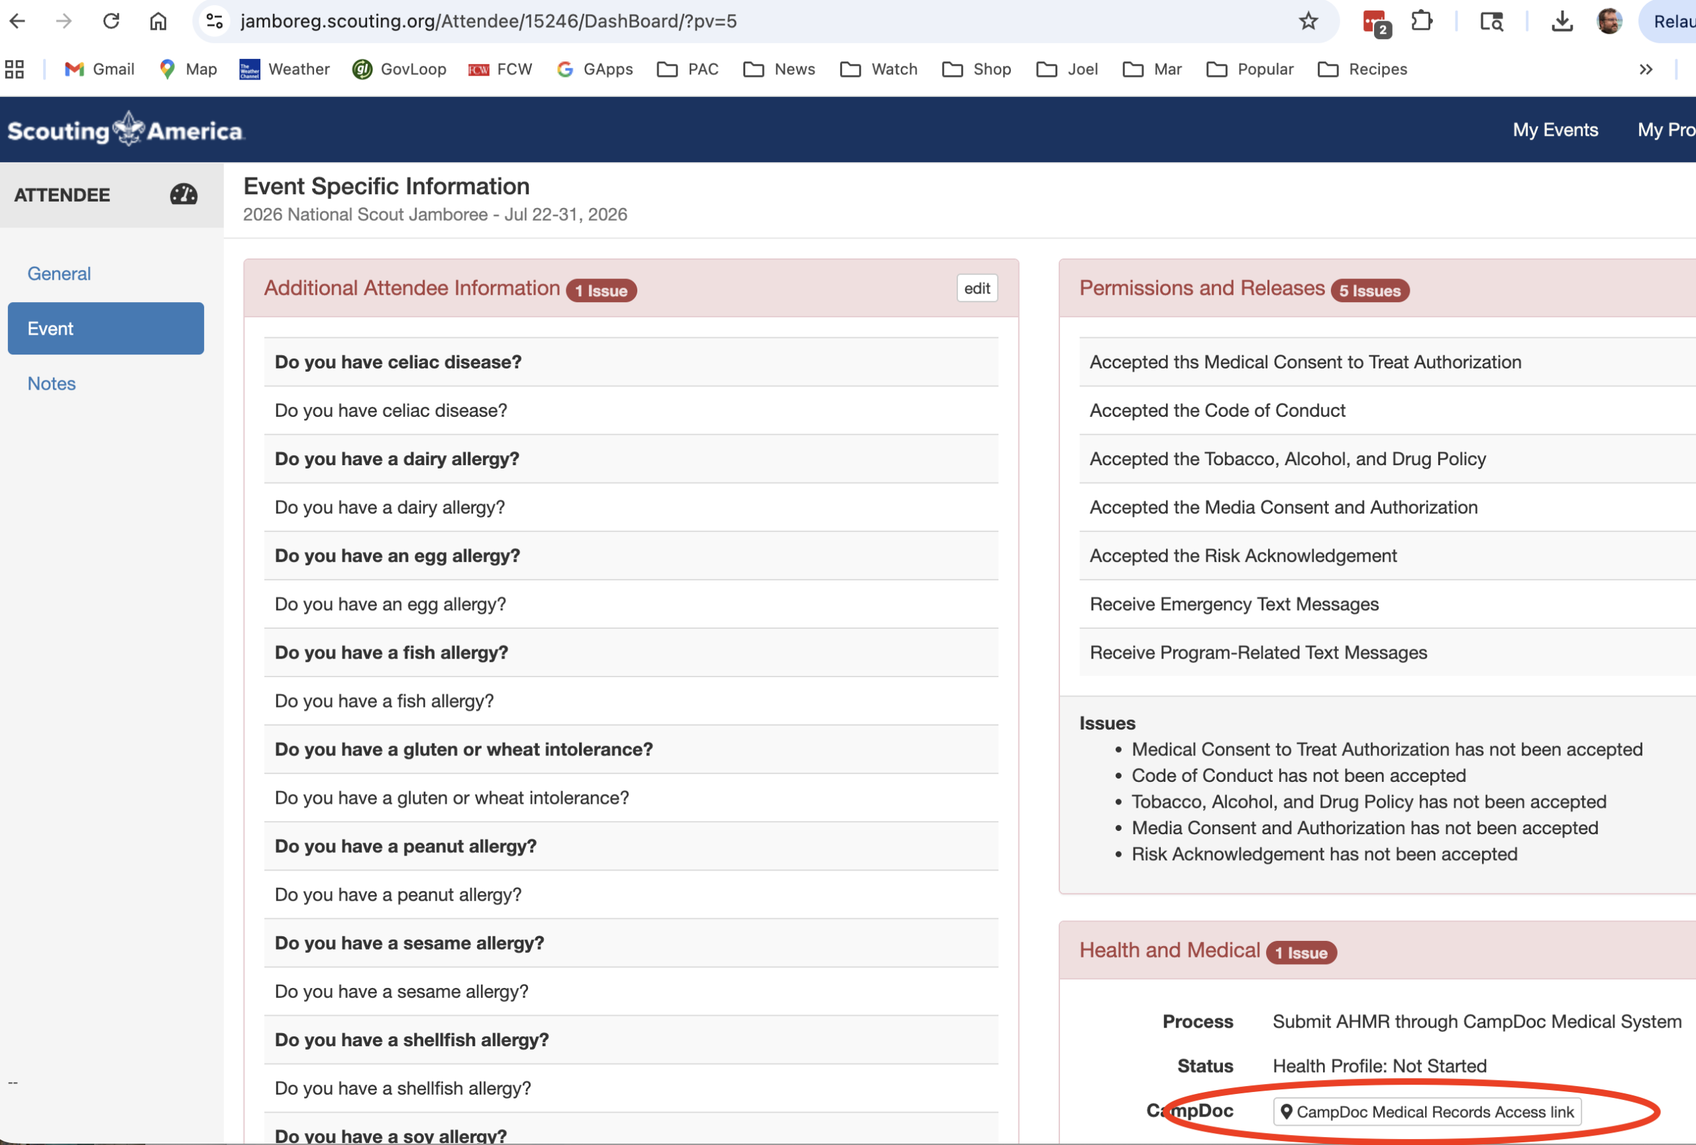The width and height of the screenshot is (1696, 1145).
Task: Click the Scouting America logo
Action: point(125,130)
